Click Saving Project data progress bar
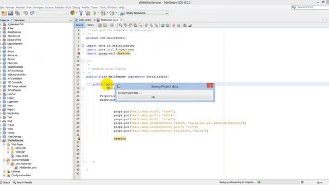Viewport: 329px width, 185px height. pyautogui.click(x=164, y=97)
